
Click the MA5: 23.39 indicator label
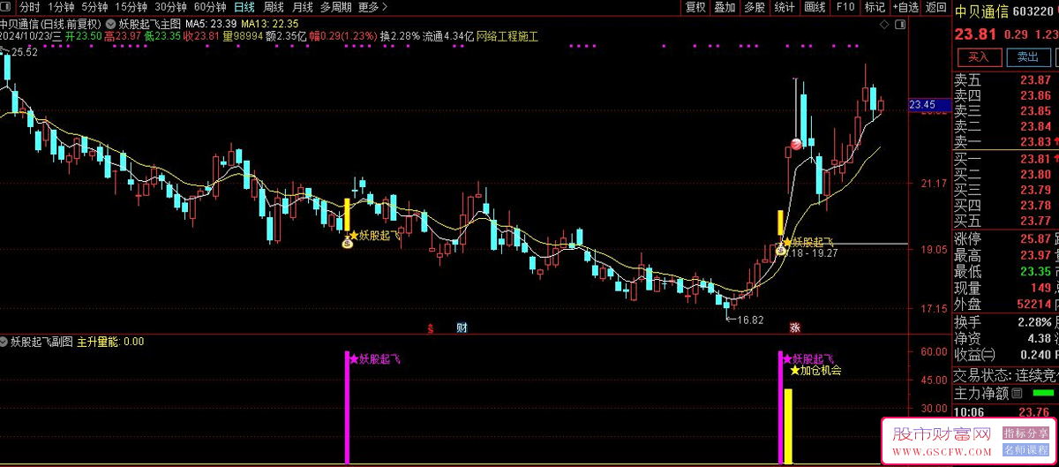click(x=210, y=24)
